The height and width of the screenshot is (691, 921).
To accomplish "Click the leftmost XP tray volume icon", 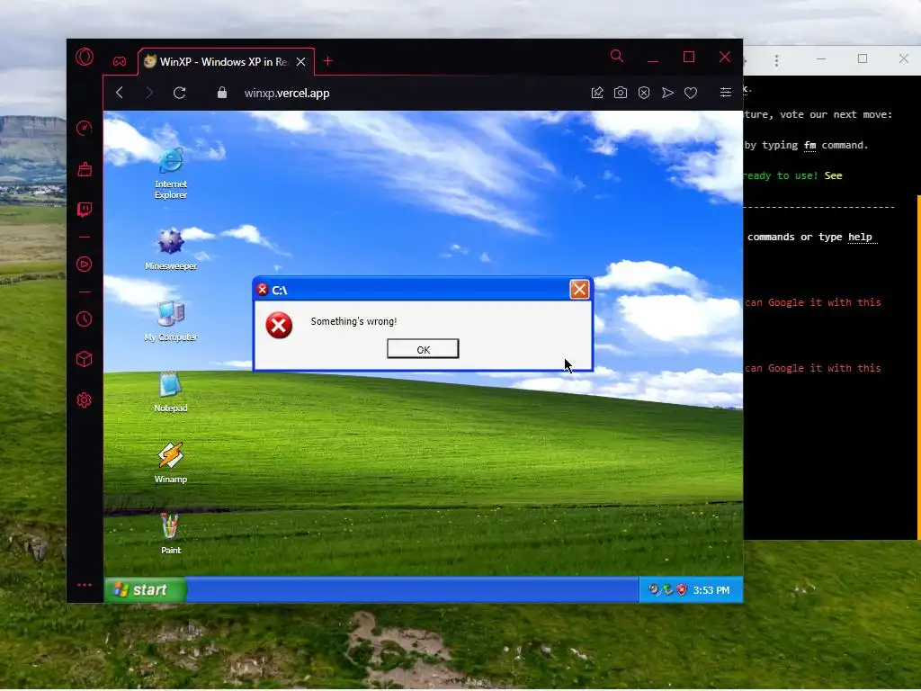I will (655, 590).
